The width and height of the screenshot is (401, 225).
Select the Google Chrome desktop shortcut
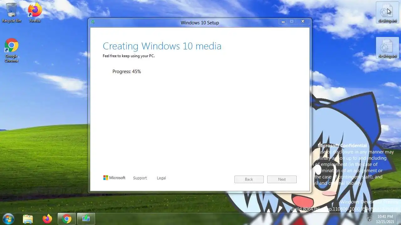coord(12,50)
